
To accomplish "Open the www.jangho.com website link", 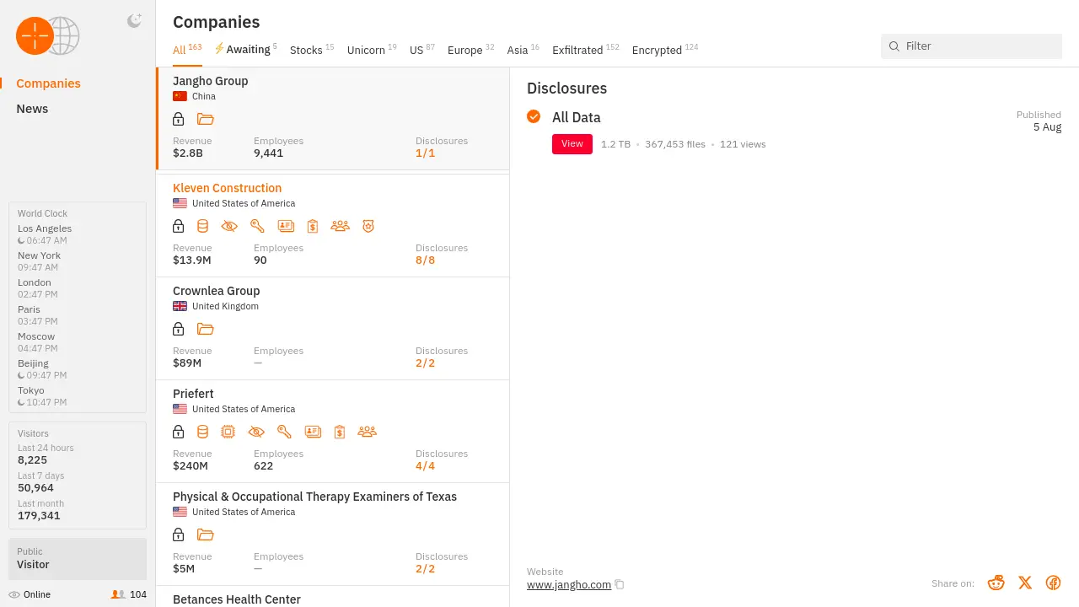I will [x=568, y=585].
